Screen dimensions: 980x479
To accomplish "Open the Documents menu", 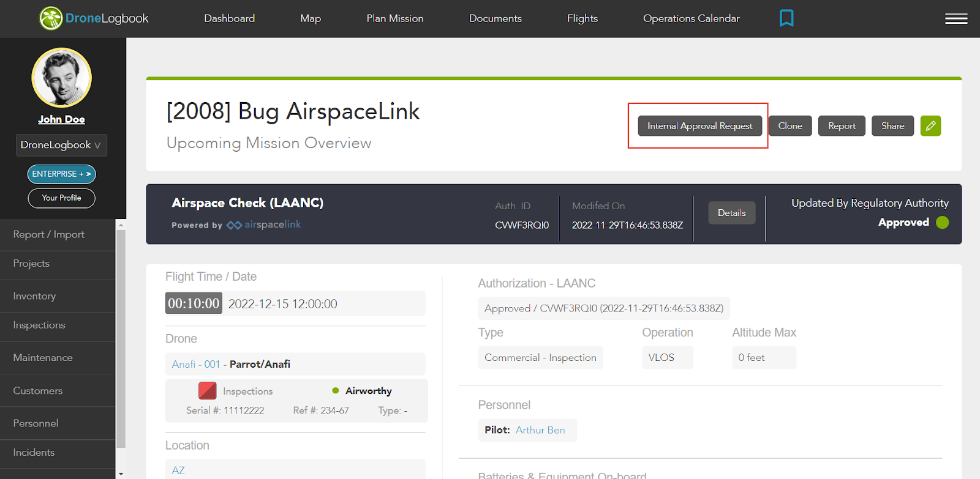I will [x=496, y=18].
